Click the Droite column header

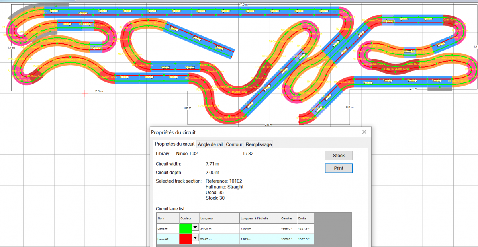tap(305, 218)
